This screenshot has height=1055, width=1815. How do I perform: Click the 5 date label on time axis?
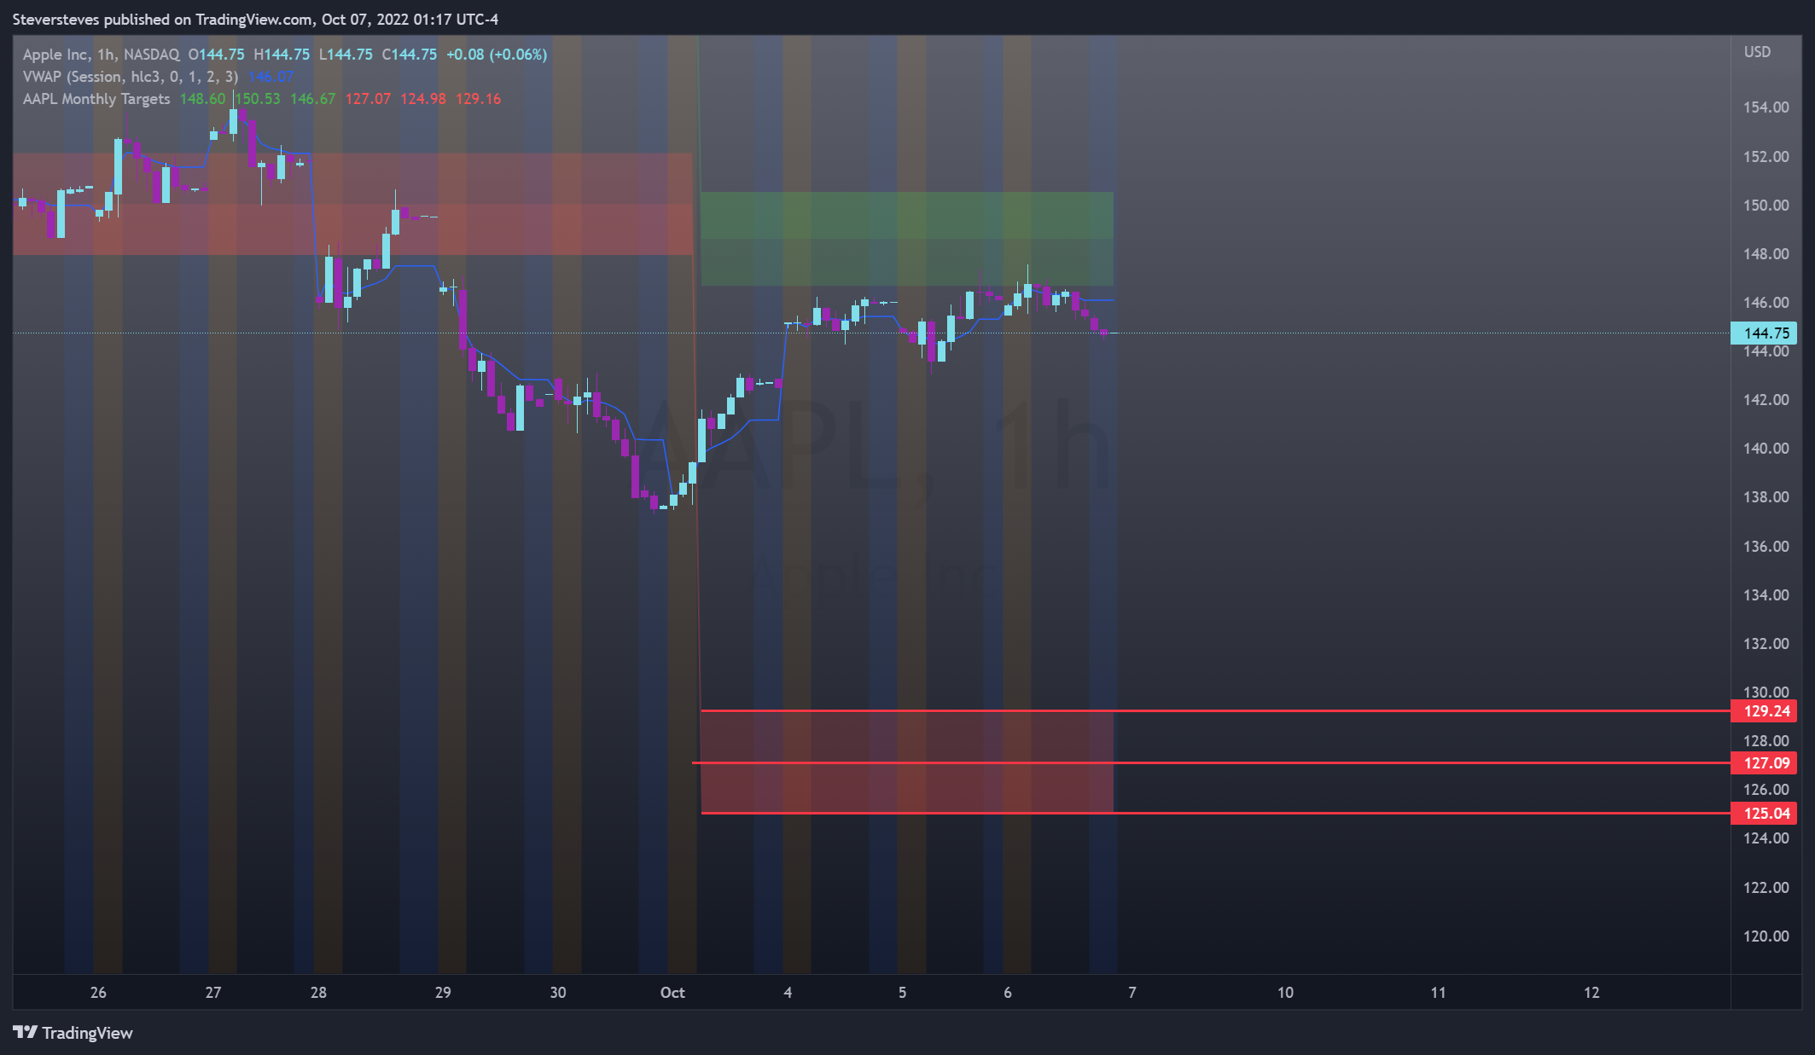(902, 993)
